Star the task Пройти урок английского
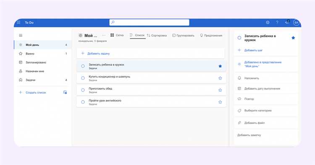 (x=220, y=102)
